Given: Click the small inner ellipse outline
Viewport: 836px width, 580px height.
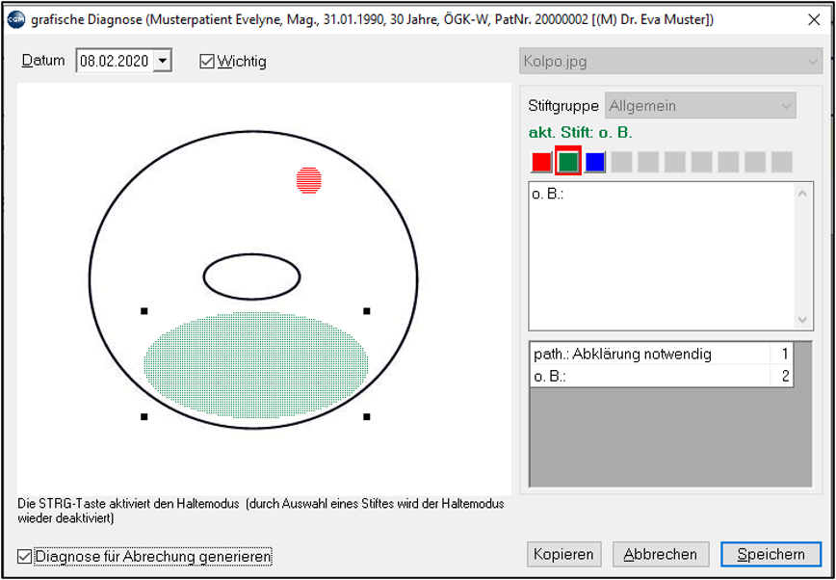Looking at the screenshot, I should click(x=251, y=277).
